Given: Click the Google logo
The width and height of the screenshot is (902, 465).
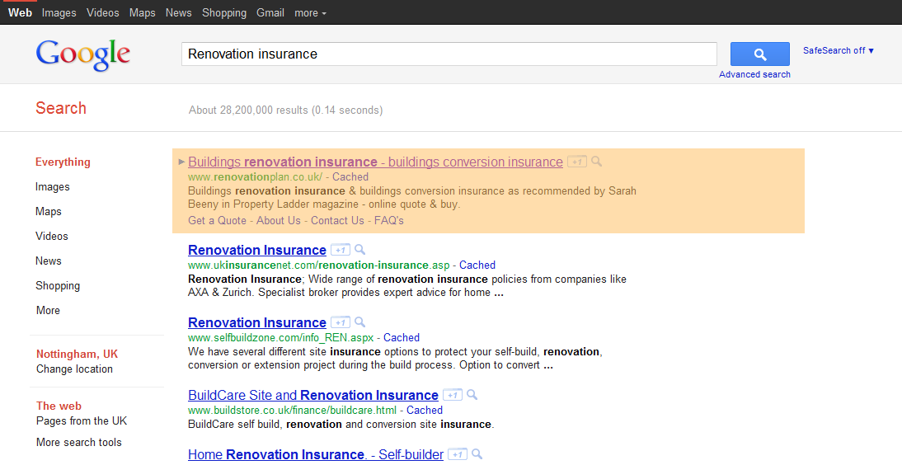Looking at the screenshot, I should tap(82, 55).
